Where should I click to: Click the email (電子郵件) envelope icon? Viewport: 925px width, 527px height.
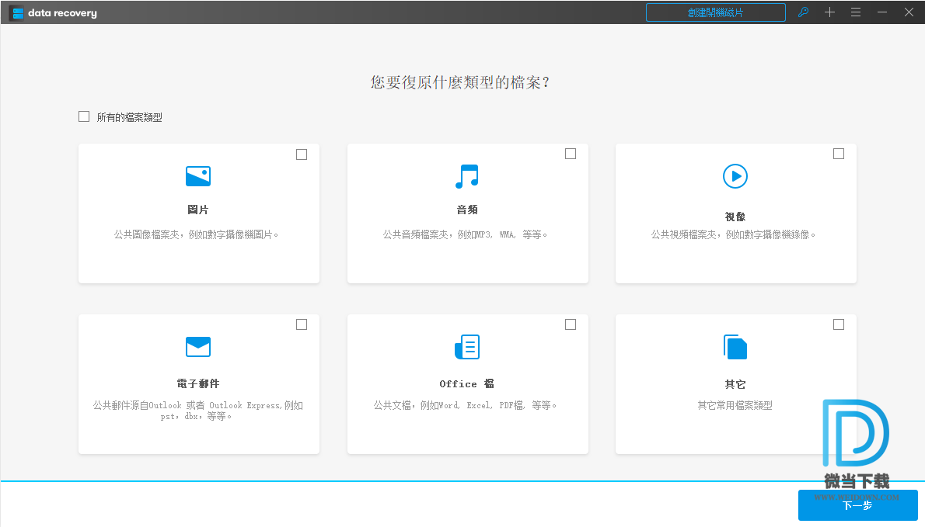198,347
